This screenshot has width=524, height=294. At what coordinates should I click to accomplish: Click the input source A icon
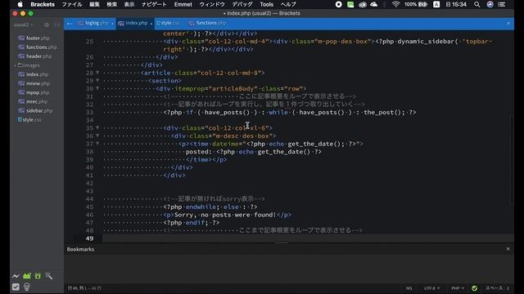436,4
